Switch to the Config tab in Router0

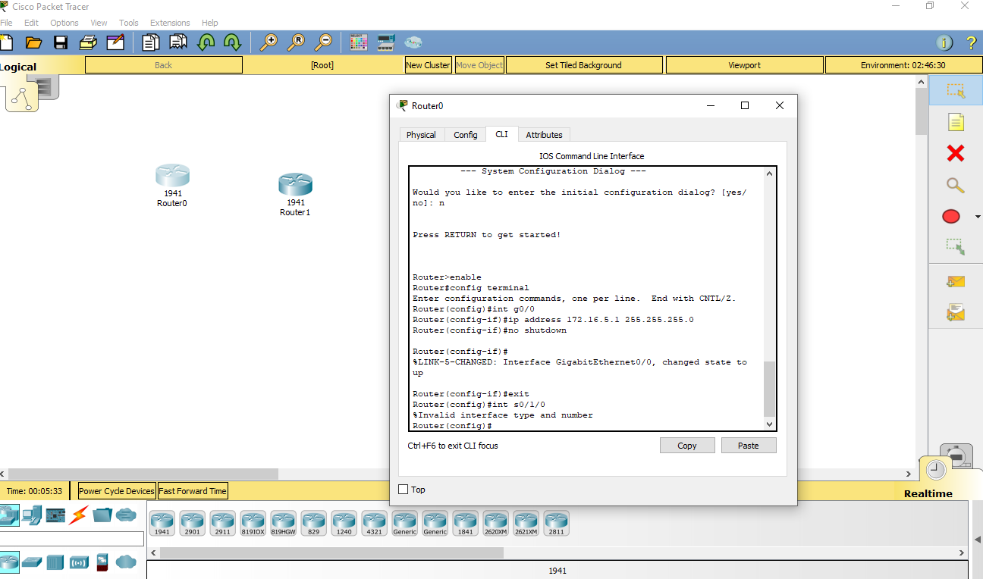pos(466,135)
